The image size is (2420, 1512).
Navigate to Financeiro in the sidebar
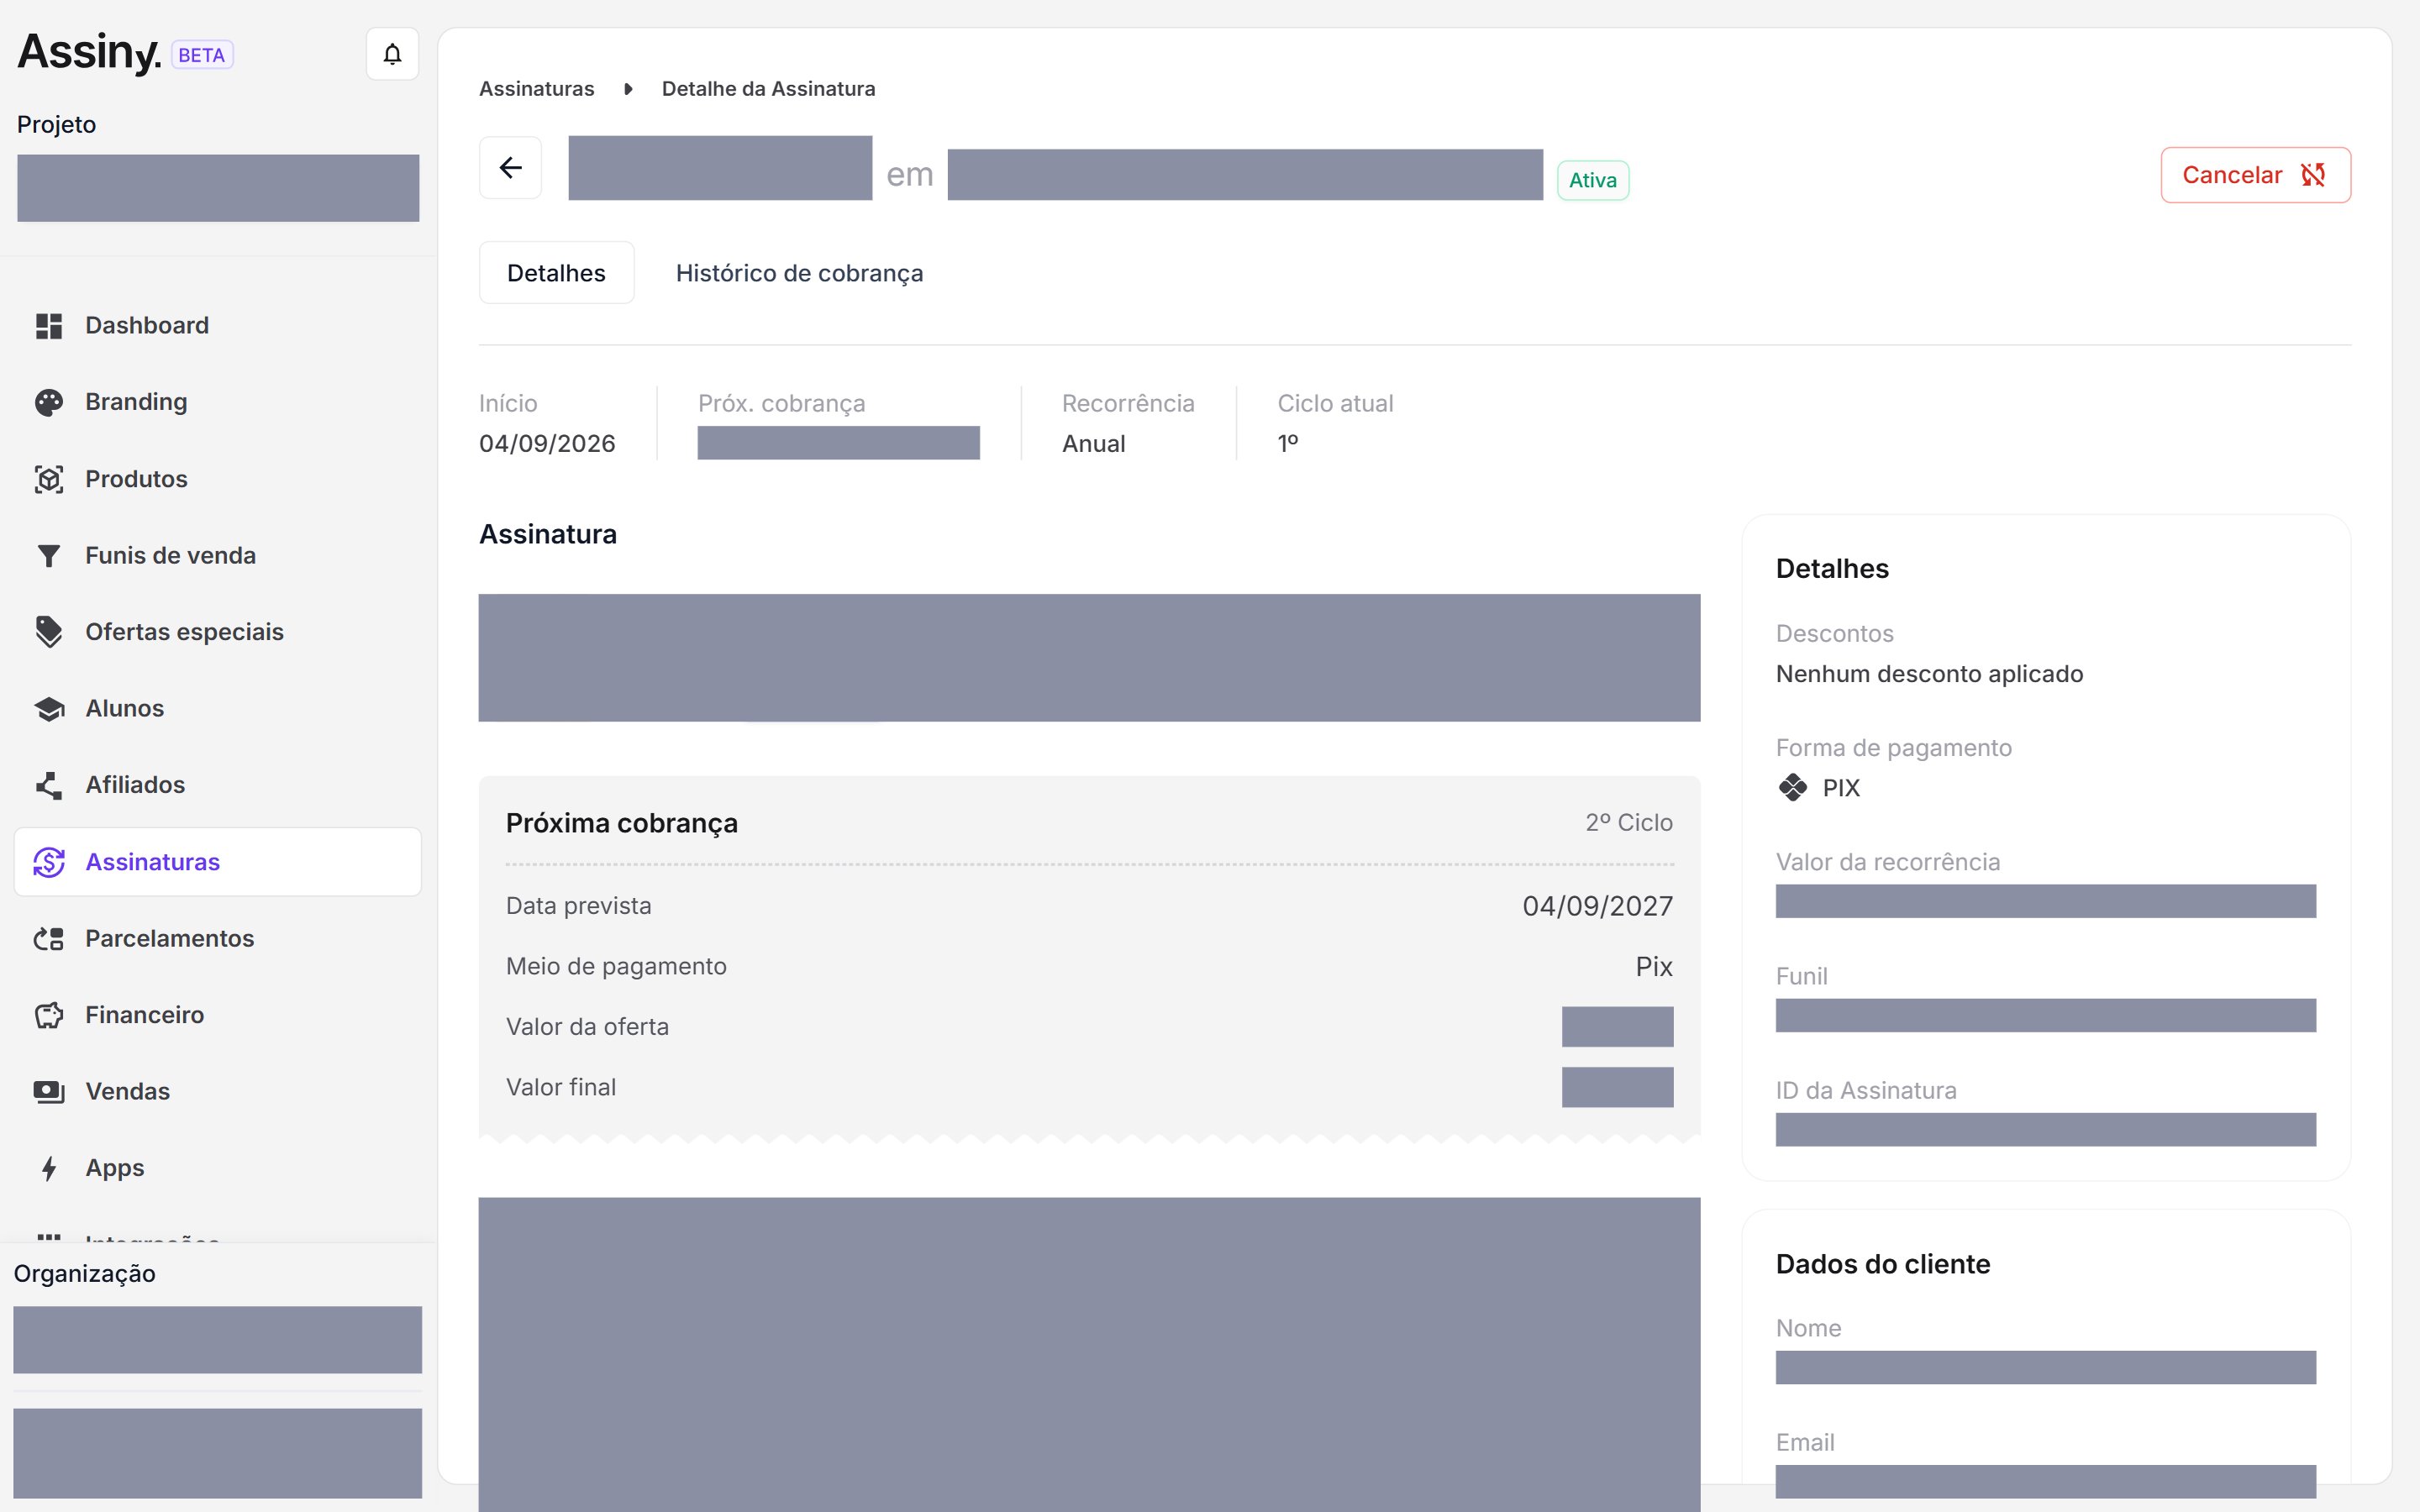(217, 1015)
